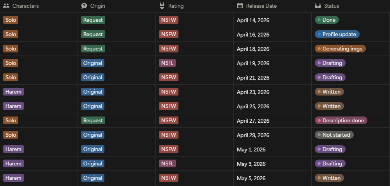Open the Characters column header menu

click(x=39, y=6)
